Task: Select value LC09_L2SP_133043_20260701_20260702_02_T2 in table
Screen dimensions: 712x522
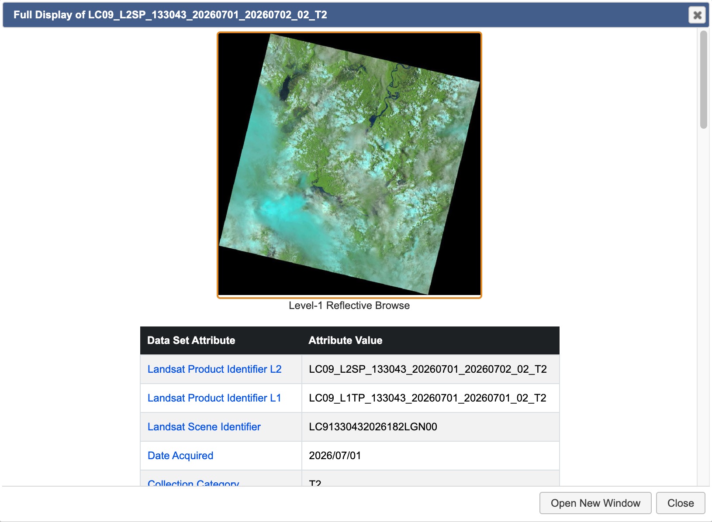Action: pyautogui.click(x=428, y=369)
